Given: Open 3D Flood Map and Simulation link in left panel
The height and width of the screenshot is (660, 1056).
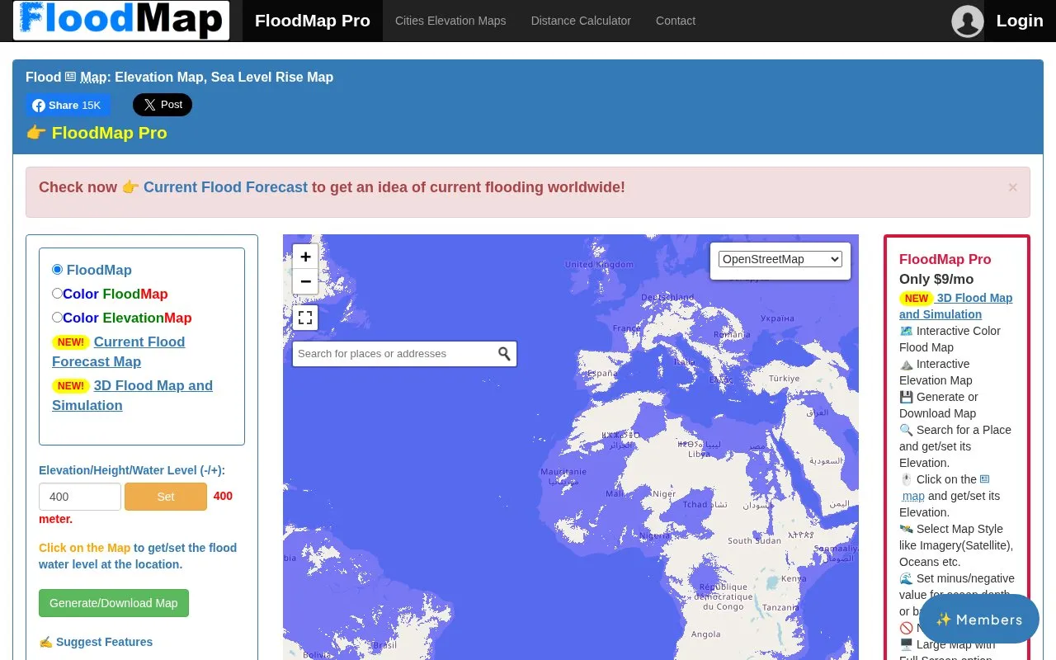Looking at the screenshot, I should 132,395.
